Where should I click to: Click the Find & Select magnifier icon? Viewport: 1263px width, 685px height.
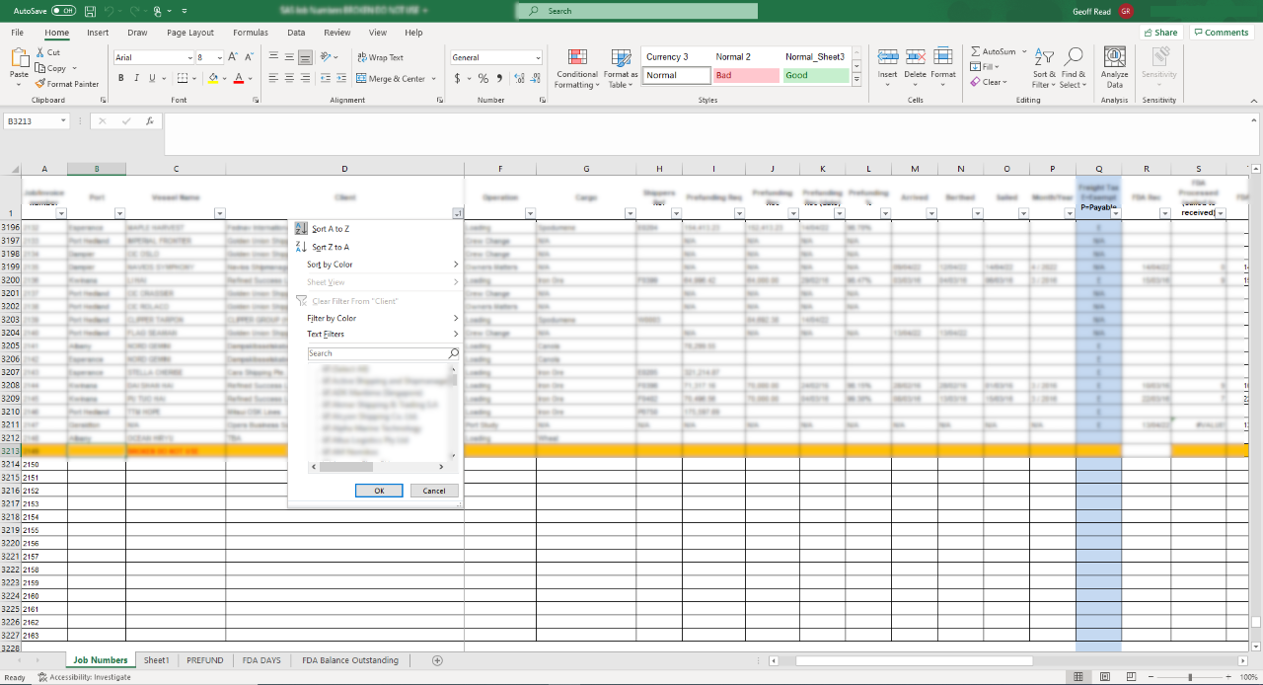[1074, 57]
